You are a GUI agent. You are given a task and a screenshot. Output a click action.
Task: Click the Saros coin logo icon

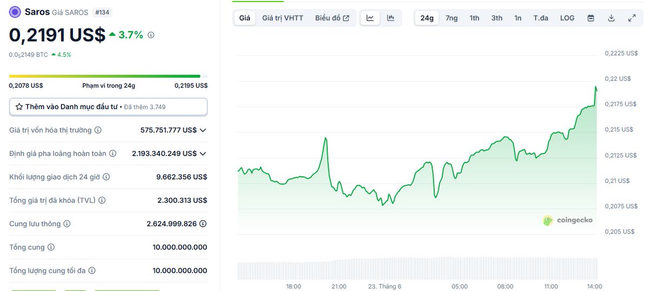coord(15,12)
